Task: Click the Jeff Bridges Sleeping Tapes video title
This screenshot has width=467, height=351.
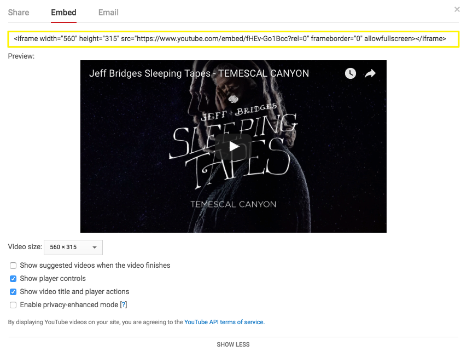Action: pyautogui.click(x=199, y=73)
